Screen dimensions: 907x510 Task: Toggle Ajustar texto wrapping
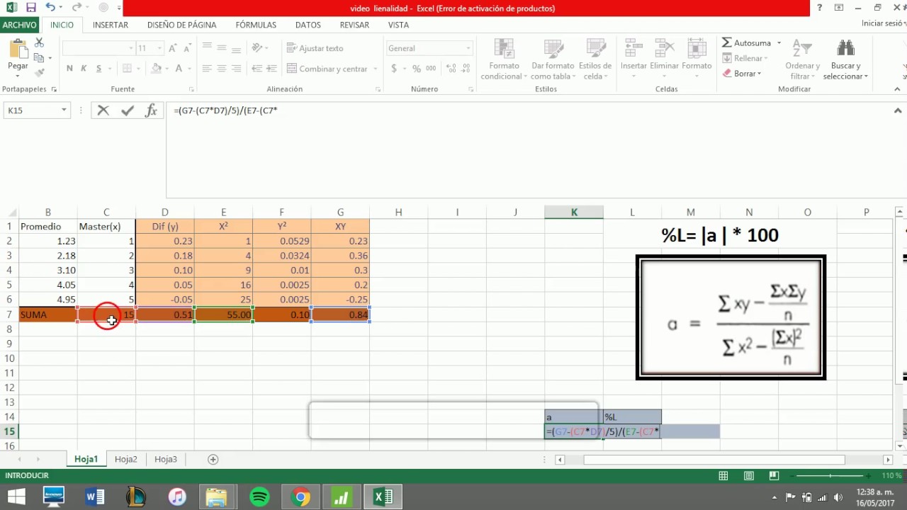(x=315, y=48)
